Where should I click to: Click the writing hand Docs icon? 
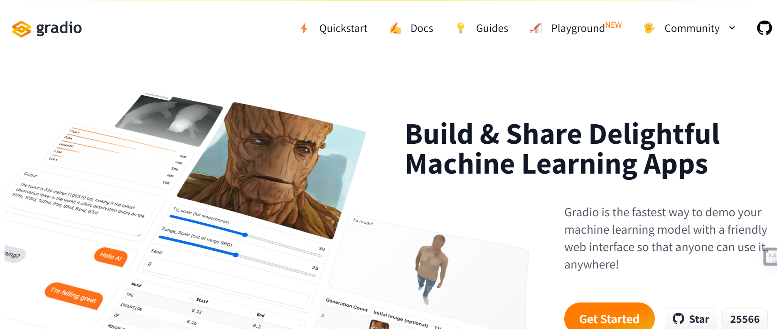click(395, 28)
